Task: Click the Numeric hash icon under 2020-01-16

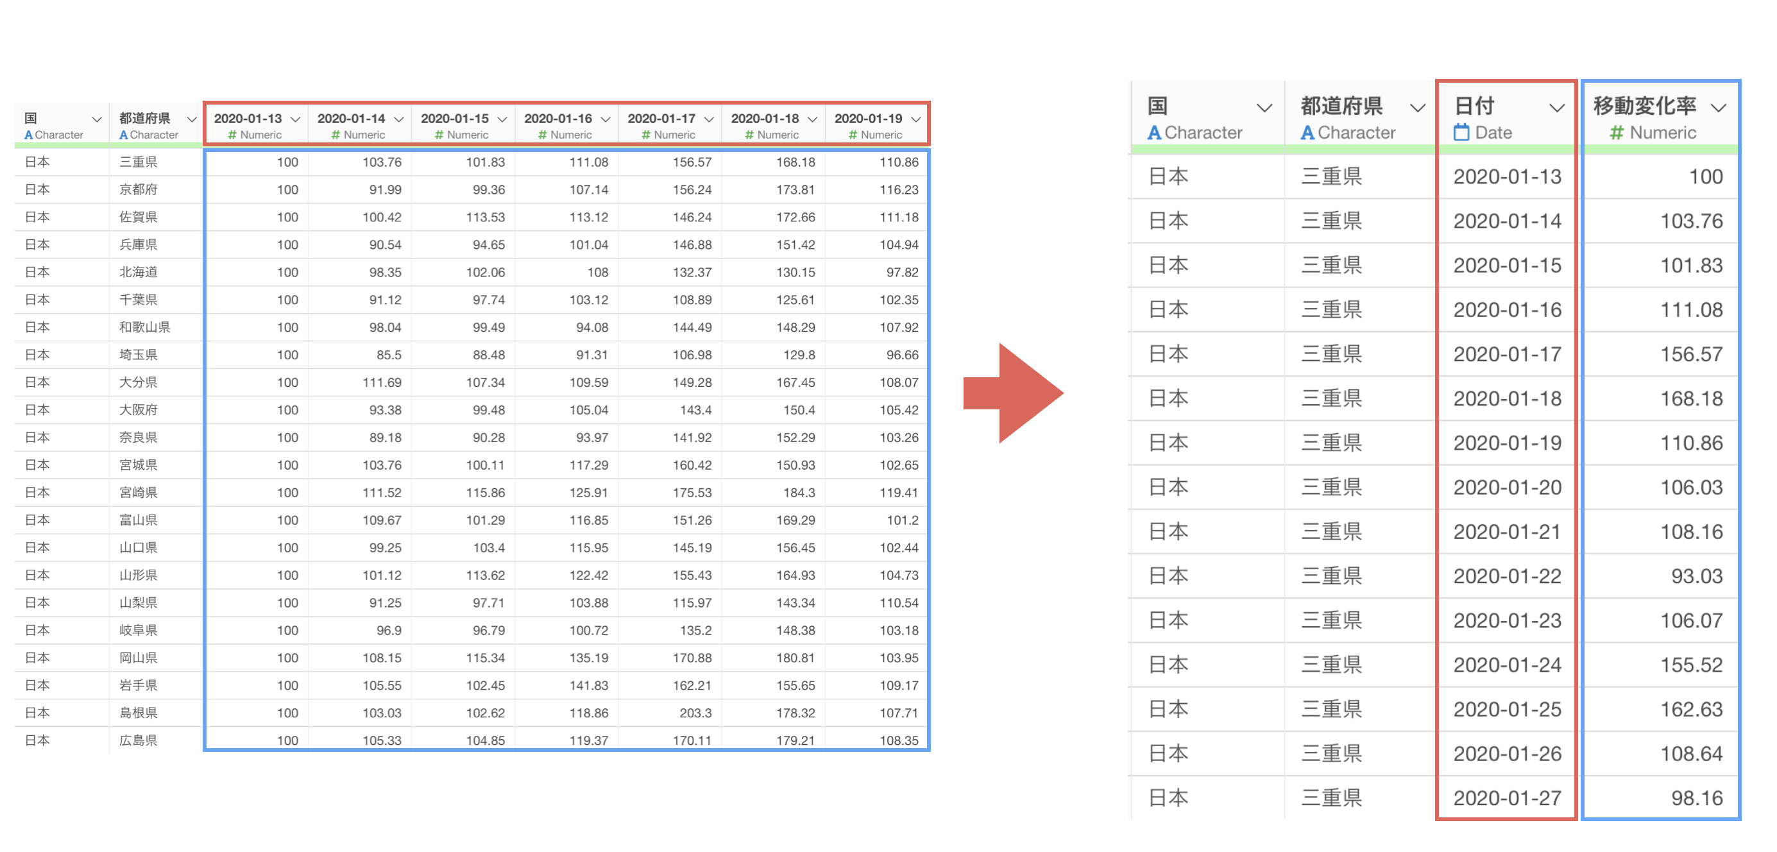Action: coord(543,135)
